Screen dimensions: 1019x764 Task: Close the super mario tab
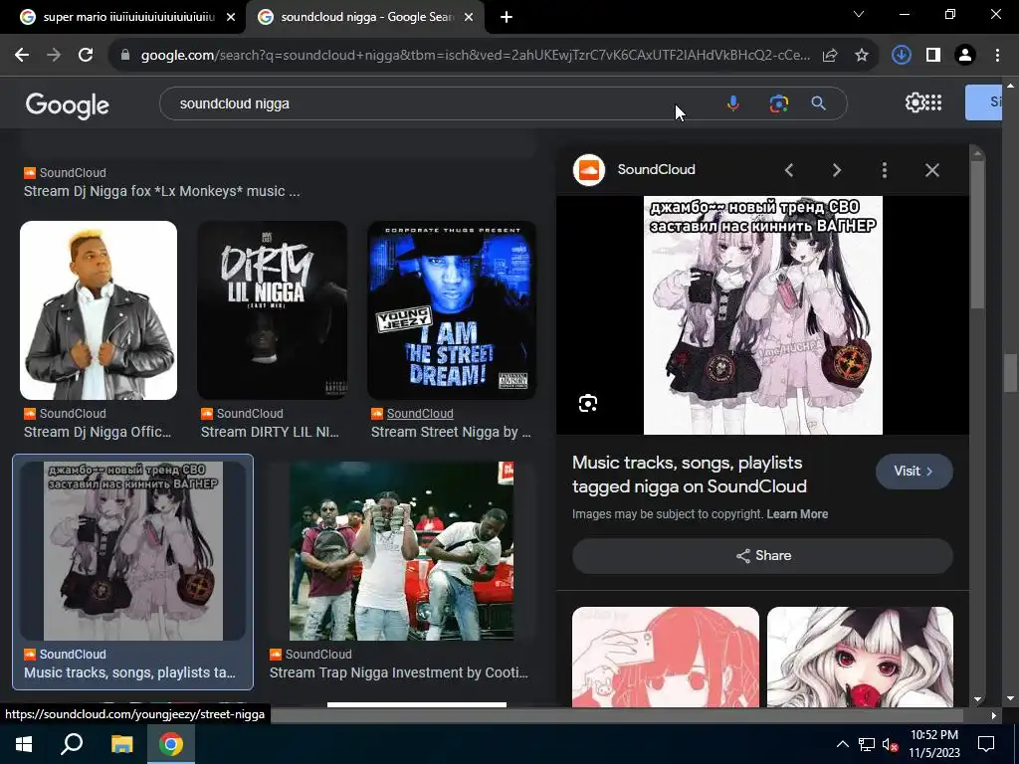pos(231,18)
